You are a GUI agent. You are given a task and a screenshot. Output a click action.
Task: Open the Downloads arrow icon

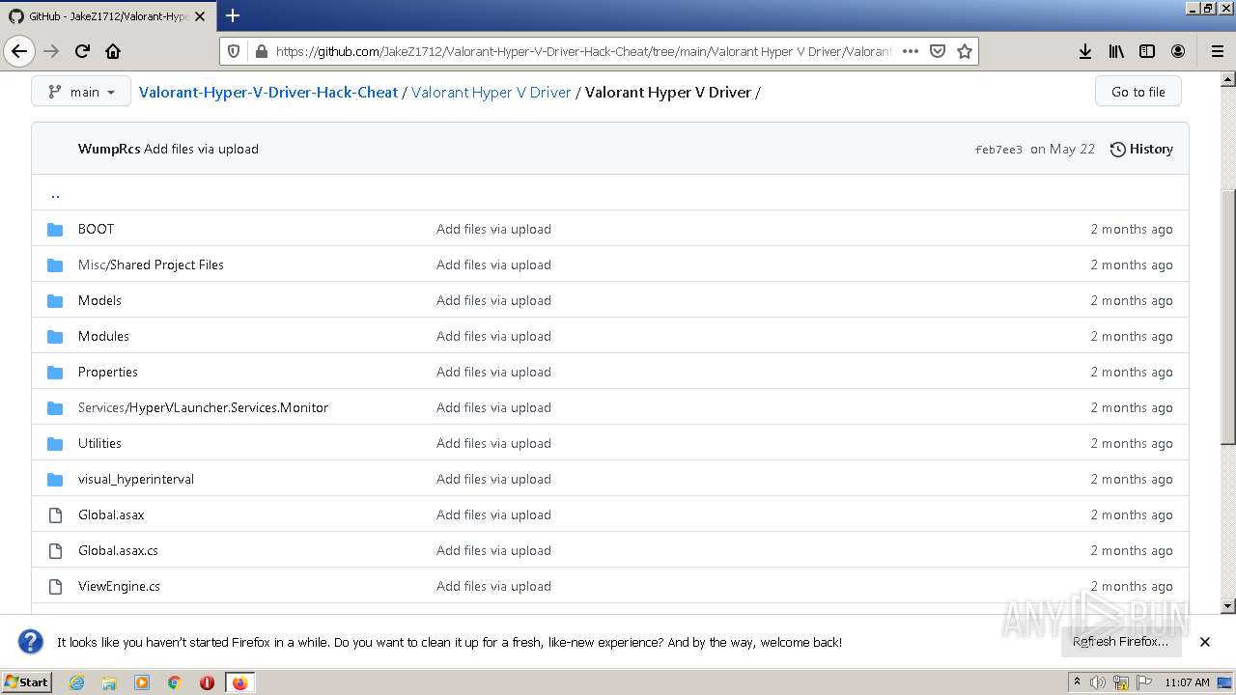point(1085,51)
